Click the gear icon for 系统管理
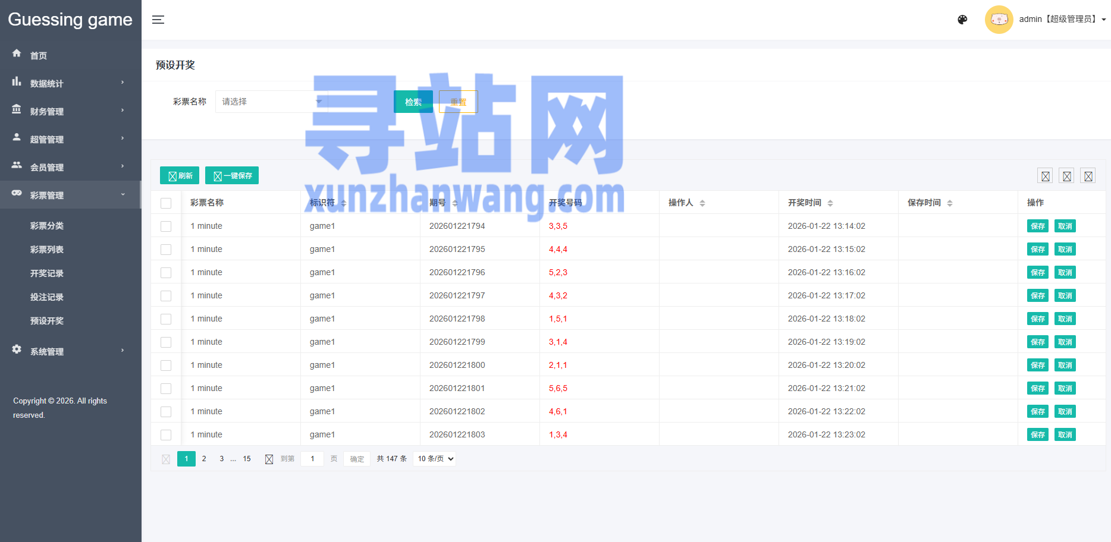The width and height of the screenshot is (1111, 542). 17,349
